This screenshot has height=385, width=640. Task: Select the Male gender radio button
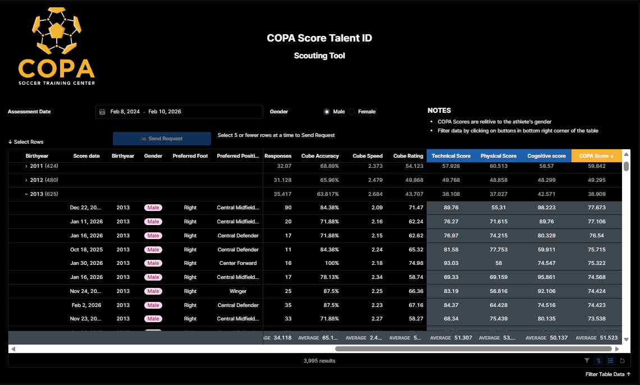[x=327, y=112]
